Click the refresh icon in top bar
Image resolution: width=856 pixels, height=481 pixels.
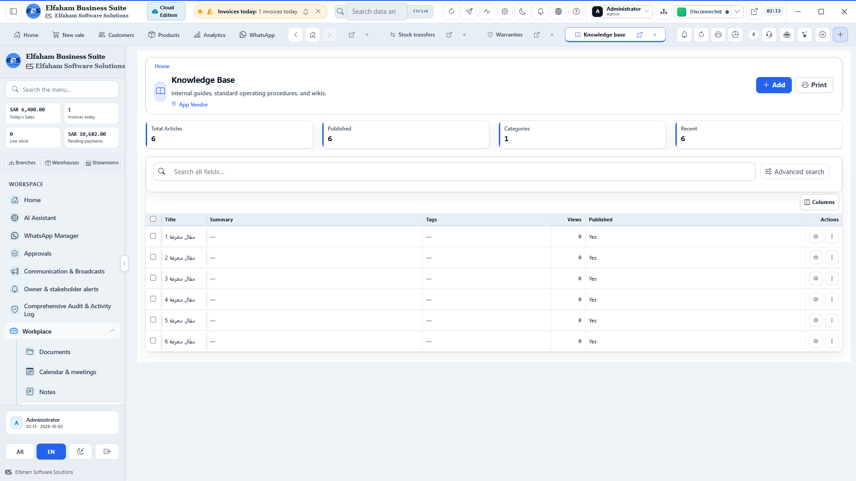451,12
